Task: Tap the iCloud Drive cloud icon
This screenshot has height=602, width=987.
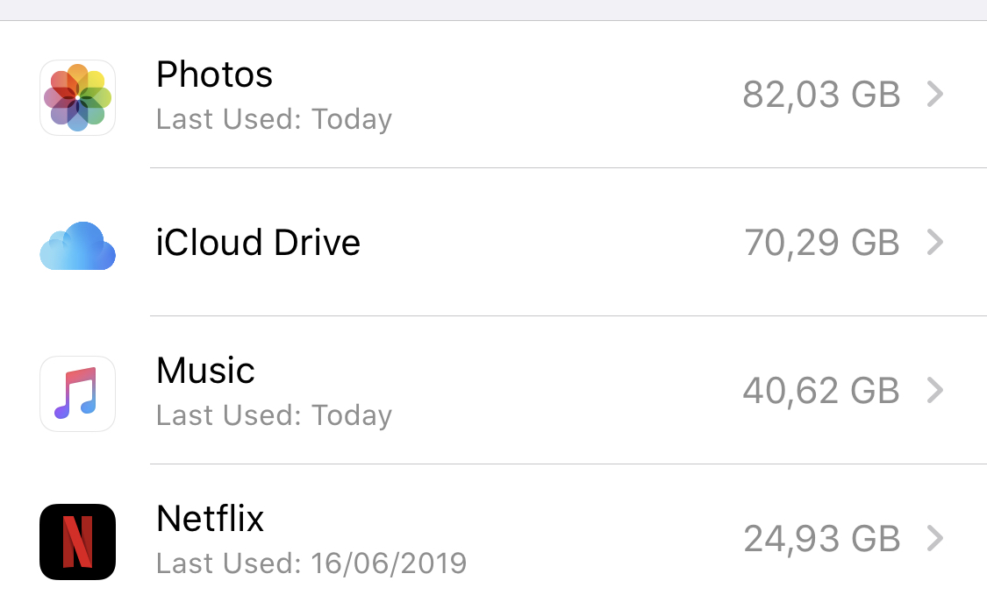Action: [78, 245]
